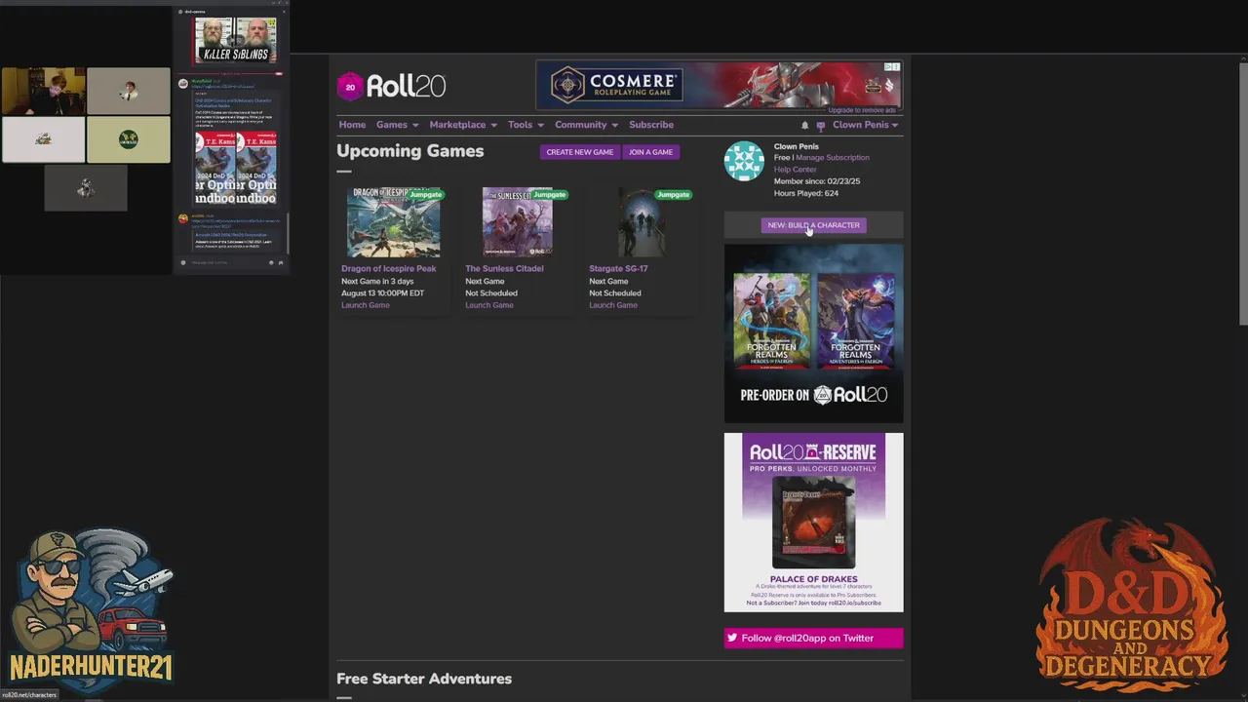The width and height of the screenshot is (1248, 702).
Task: Open the Manage Subscription link
Action: [832, 158]
